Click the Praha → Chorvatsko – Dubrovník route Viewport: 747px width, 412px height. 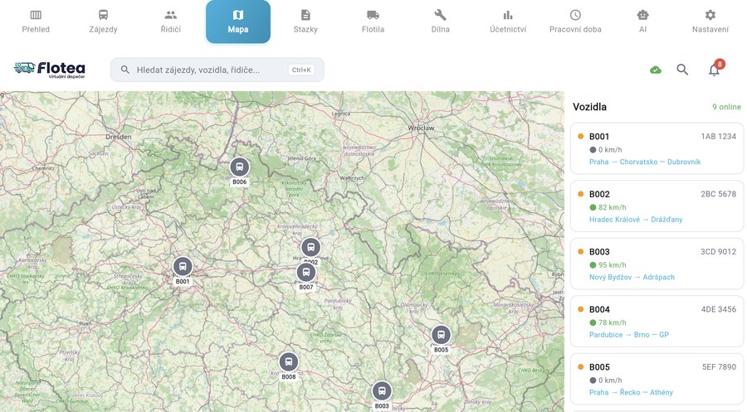645,162
